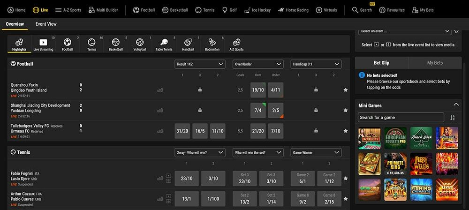Open the Quanzhou Yaxin match details
This screenshot has width=469, height=210.
(x=29, y=87)
